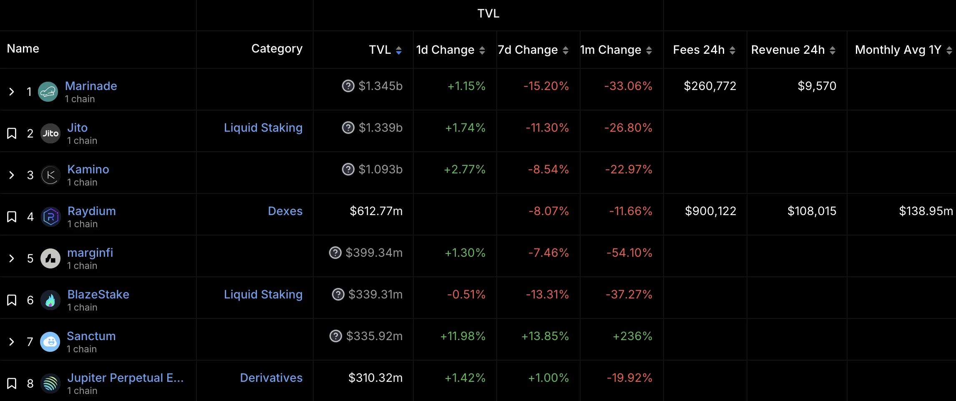The image size is (956, 401).
Task: Sort the table by 7d Change
Action: 565,50
